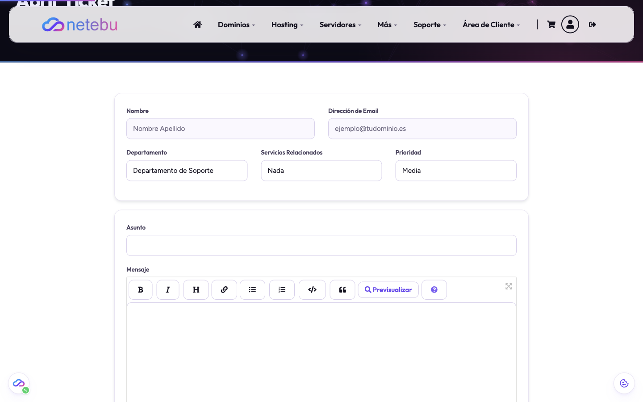The image size is (643, 402).
Task: Expand the editor to fullscreen
Action: [509, 286]
